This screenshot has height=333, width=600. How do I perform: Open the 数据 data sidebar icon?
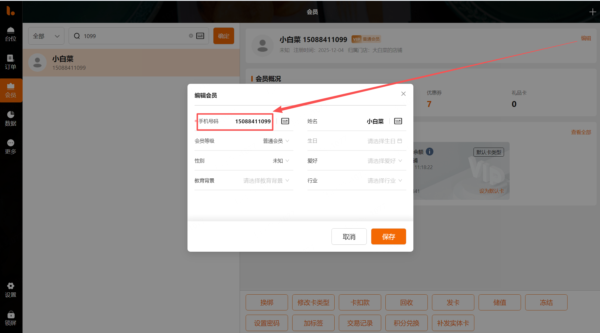click(x=11, y=119)
